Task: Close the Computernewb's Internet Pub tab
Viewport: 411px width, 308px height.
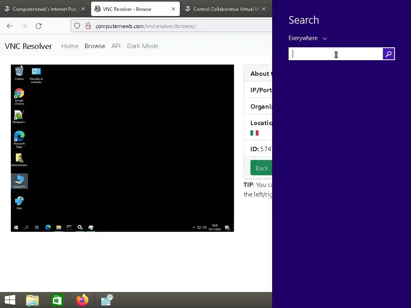Action: (83, 9)
